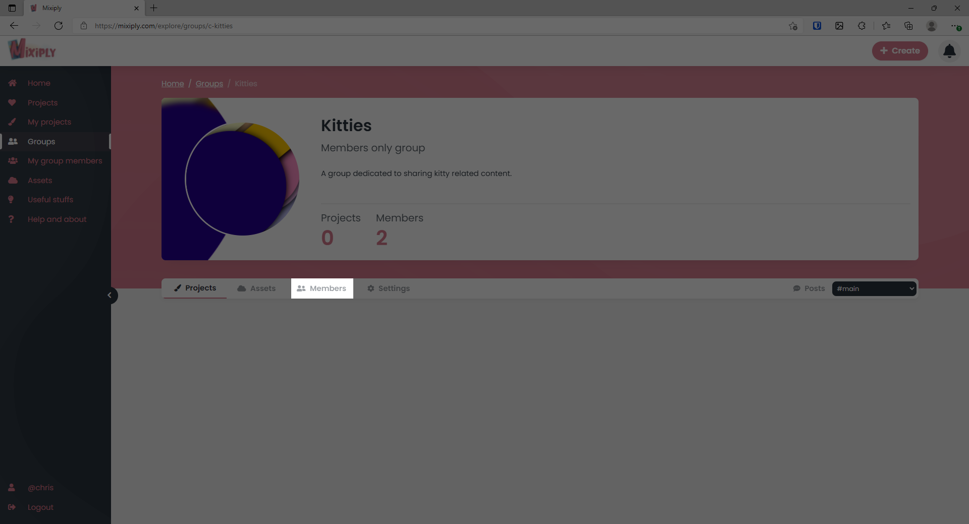Switch to the Projects tab
The height and width of the screenshot is (524, 969).
click(x=195, y=288)
